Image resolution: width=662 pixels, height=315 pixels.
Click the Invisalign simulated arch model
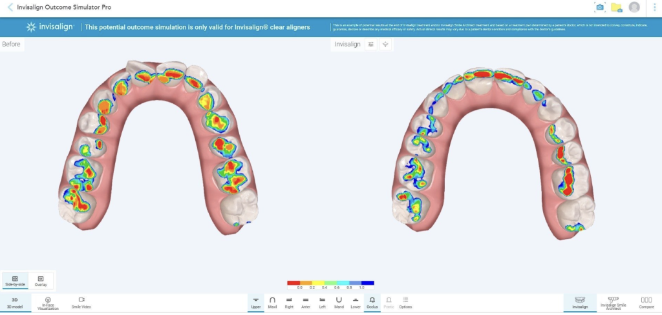(494, 152)
